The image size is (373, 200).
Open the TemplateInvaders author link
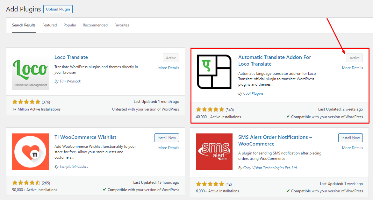click(74, 167)
